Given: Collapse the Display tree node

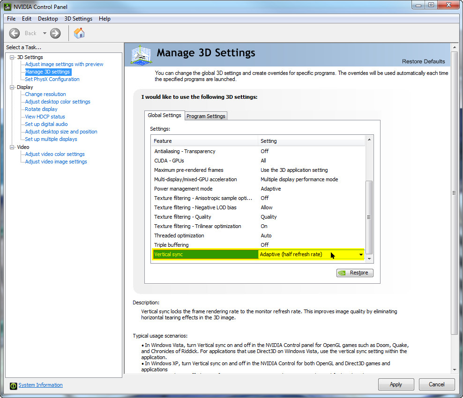Looking at the screenshot, I should 12,87.
